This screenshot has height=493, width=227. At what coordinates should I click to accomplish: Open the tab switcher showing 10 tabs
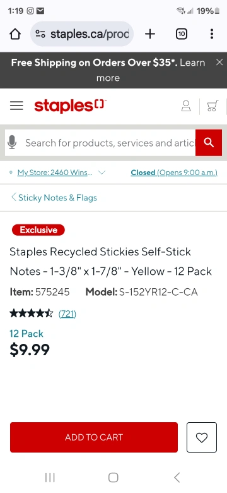[182, 34]
